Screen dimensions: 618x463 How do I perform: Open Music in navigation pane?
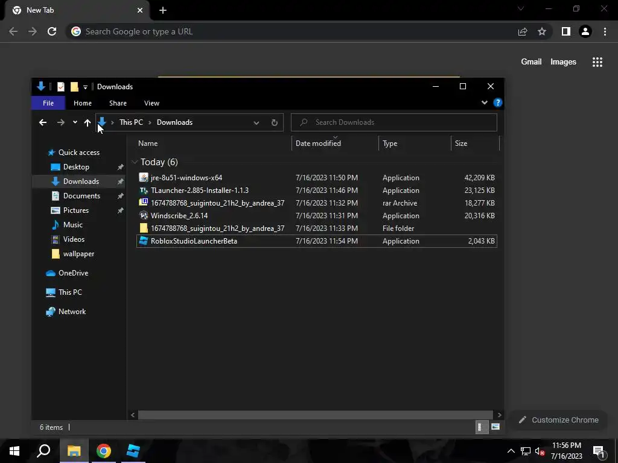point(72,225)
